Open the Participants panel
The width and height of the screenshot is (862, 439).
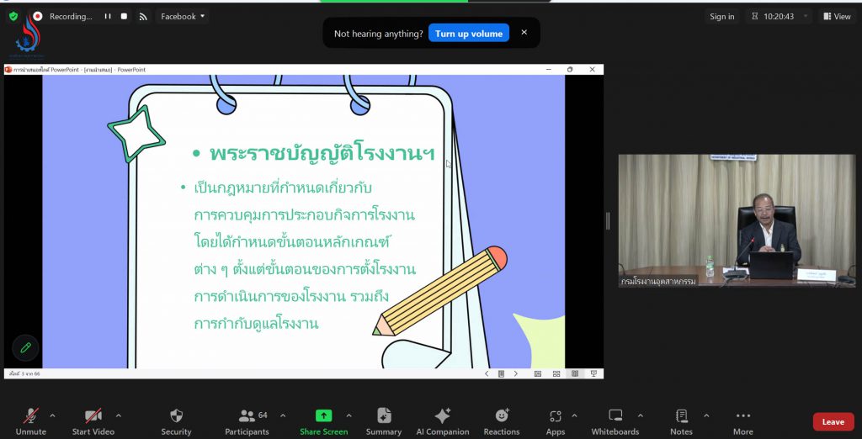[247, 422]
